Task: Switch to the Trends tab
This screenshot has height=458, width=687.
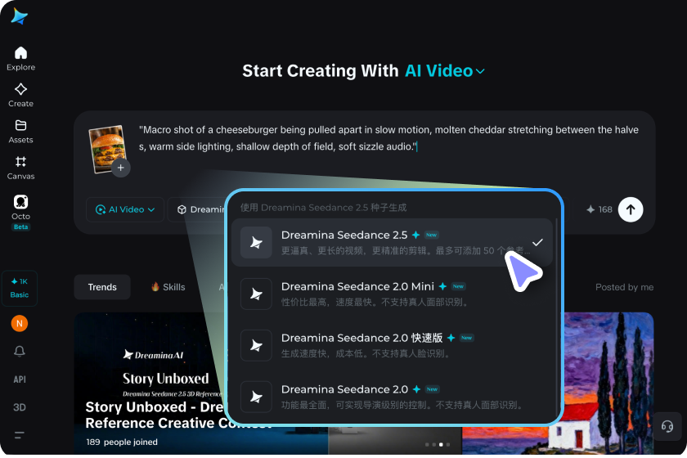Action: tap(102, 287)
